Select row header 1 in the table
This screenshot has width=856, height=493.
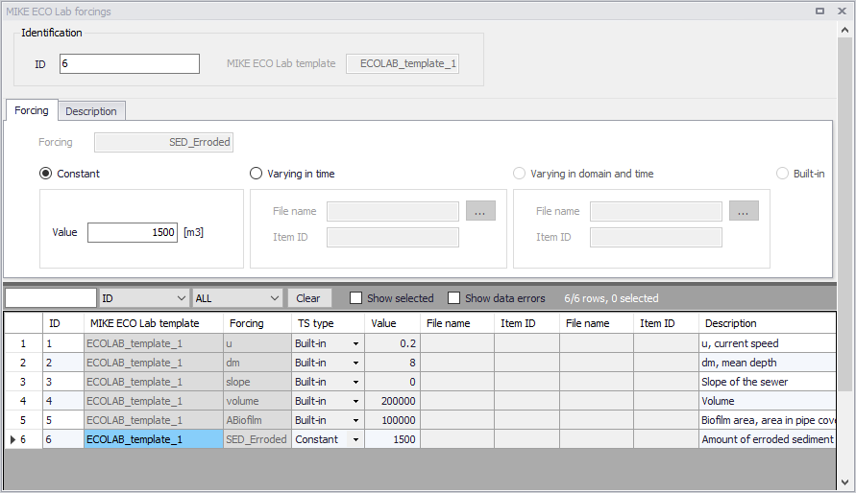tap(23, 343)
